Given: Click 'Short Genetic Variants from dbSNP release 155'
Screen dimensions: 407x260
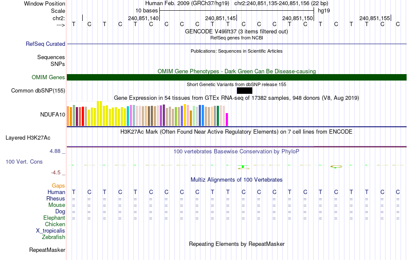Looking at the screenshot, I should [236, 84].
